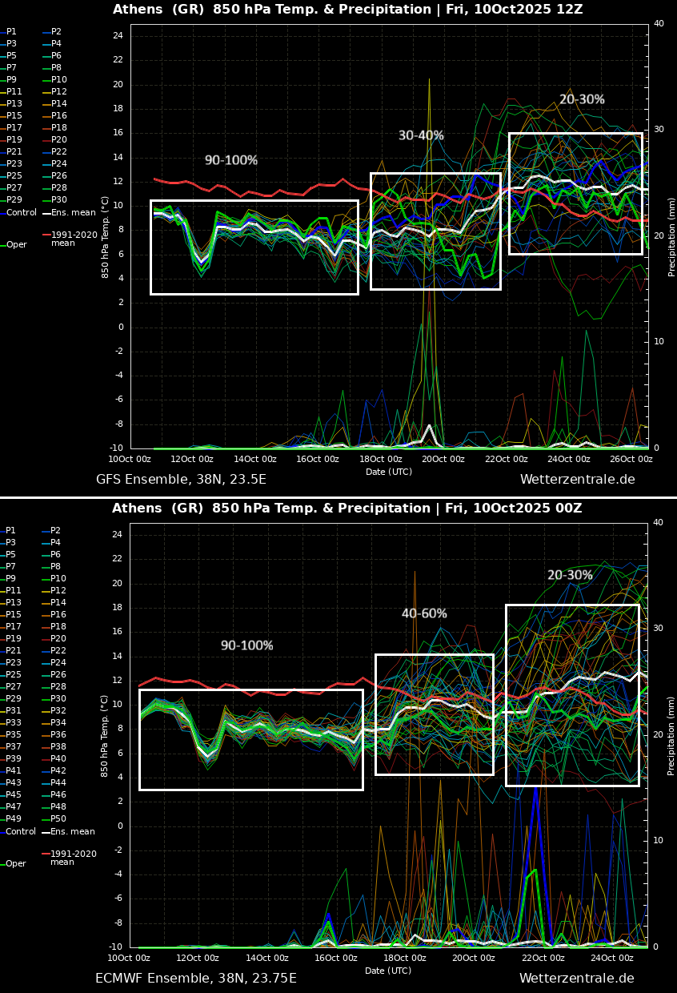Select Control entry in ECMWF legend

click(20, 832)
